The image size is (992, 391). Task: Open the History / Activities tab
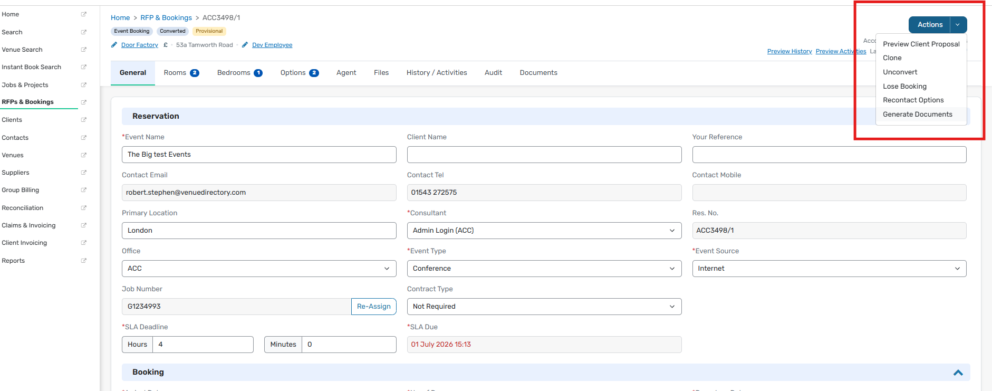[437, 73]
